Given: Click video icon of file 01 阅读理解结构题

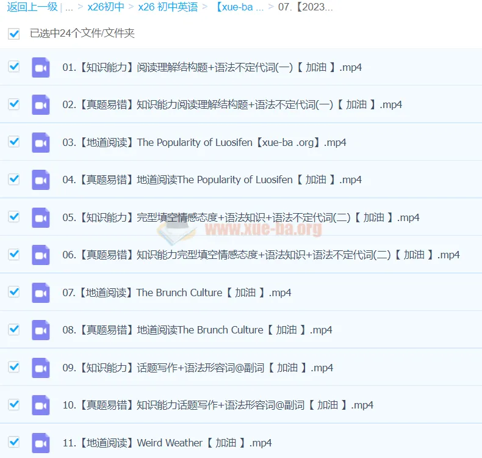Looking at the screenshot, I should (41, 67).
